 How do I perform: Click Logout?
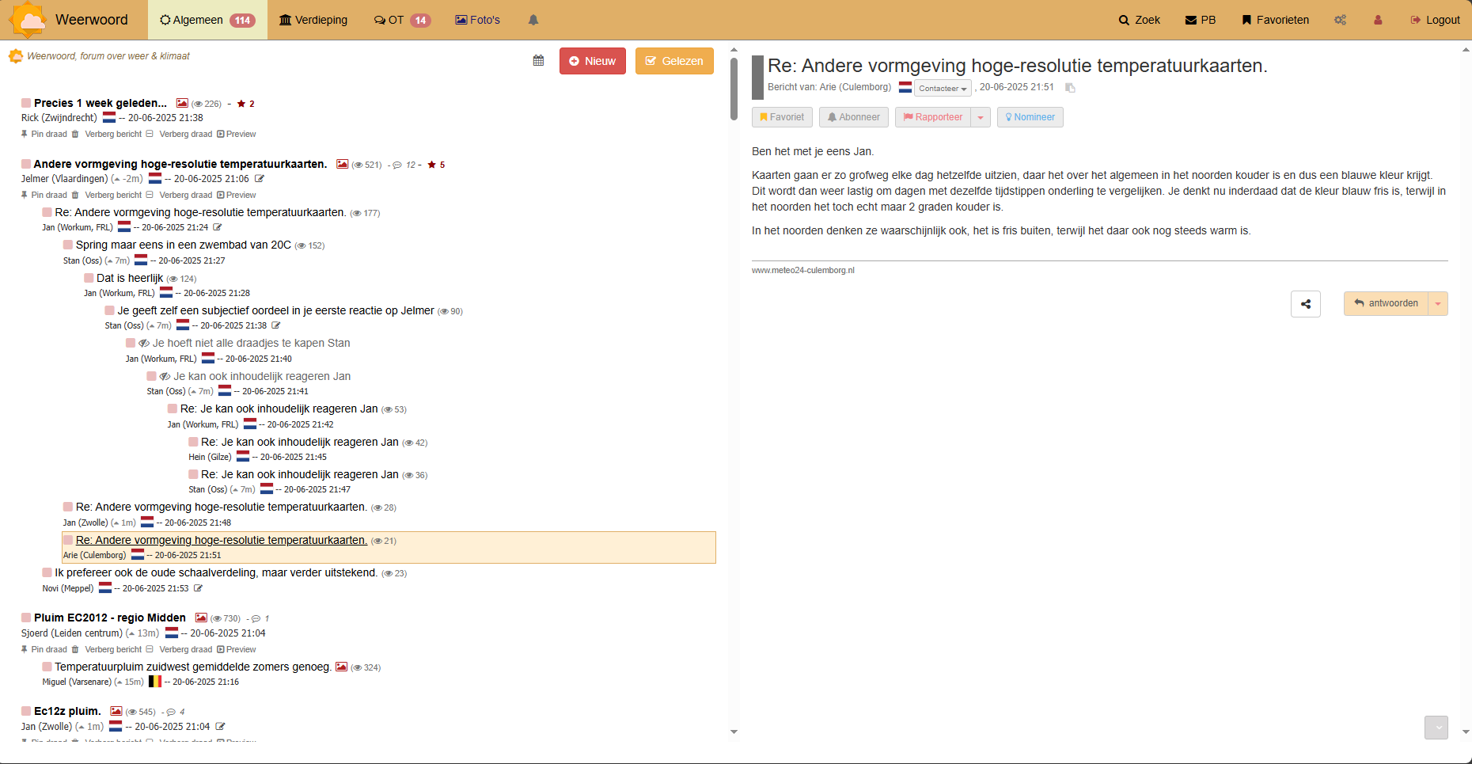pos(1436,20)
